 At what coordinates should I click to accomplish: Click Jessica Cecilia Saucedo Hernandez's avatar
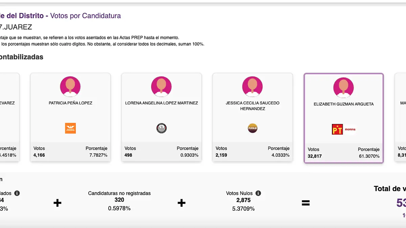(252, 86)
